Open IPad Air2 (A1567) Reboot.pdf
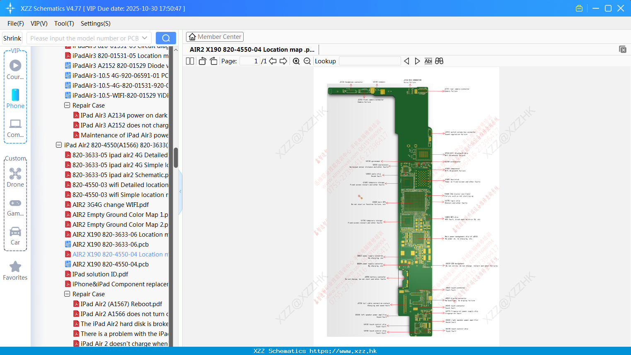 coord(118,304)
